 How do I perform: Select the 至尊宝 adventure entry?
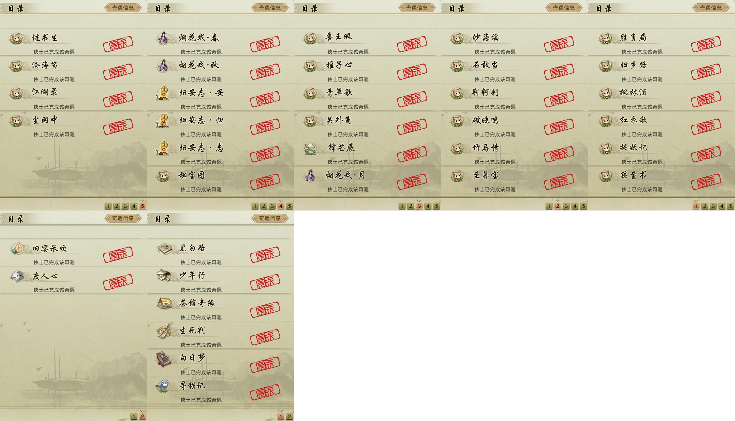pos(514,180)
